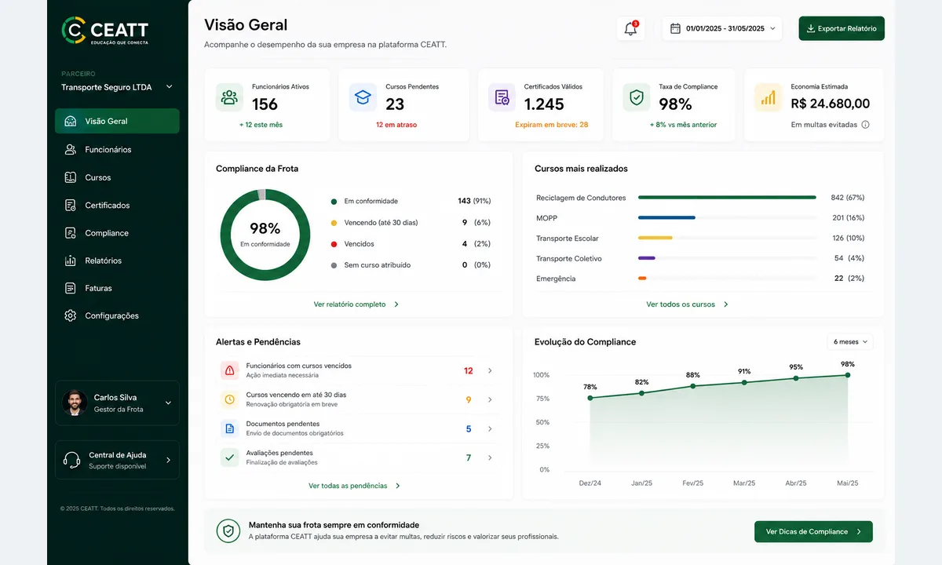This screenshot has width=942, height=565.
Task: Click the CEATT logo
Action: (105, 31)
